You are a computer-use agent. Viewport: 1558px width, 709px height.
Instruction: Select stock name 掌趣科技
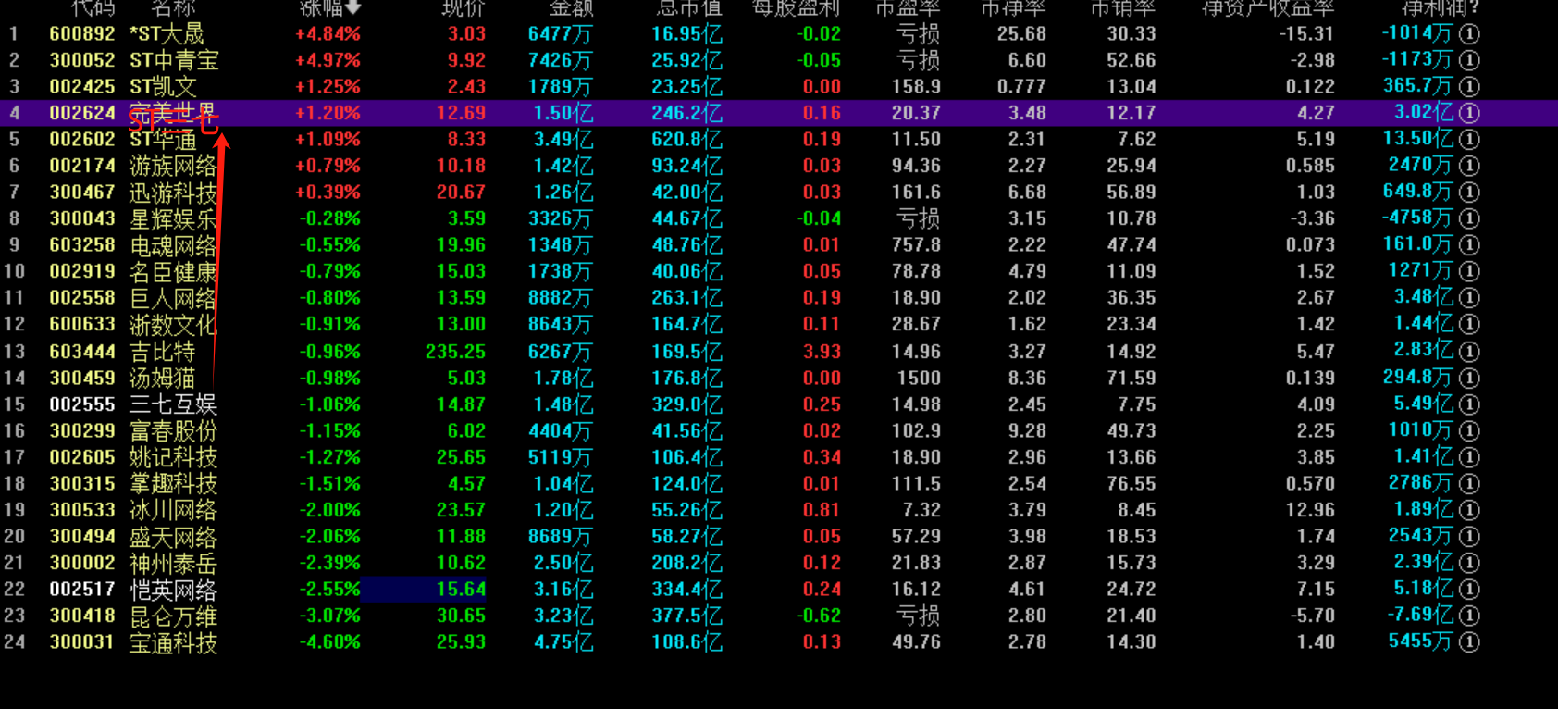coord(173,484)
